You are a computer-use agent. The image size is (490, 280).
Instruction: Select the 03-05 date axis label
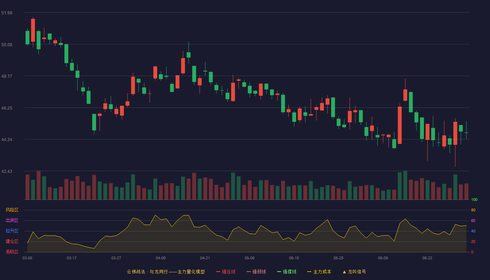[x=27, y=258]
